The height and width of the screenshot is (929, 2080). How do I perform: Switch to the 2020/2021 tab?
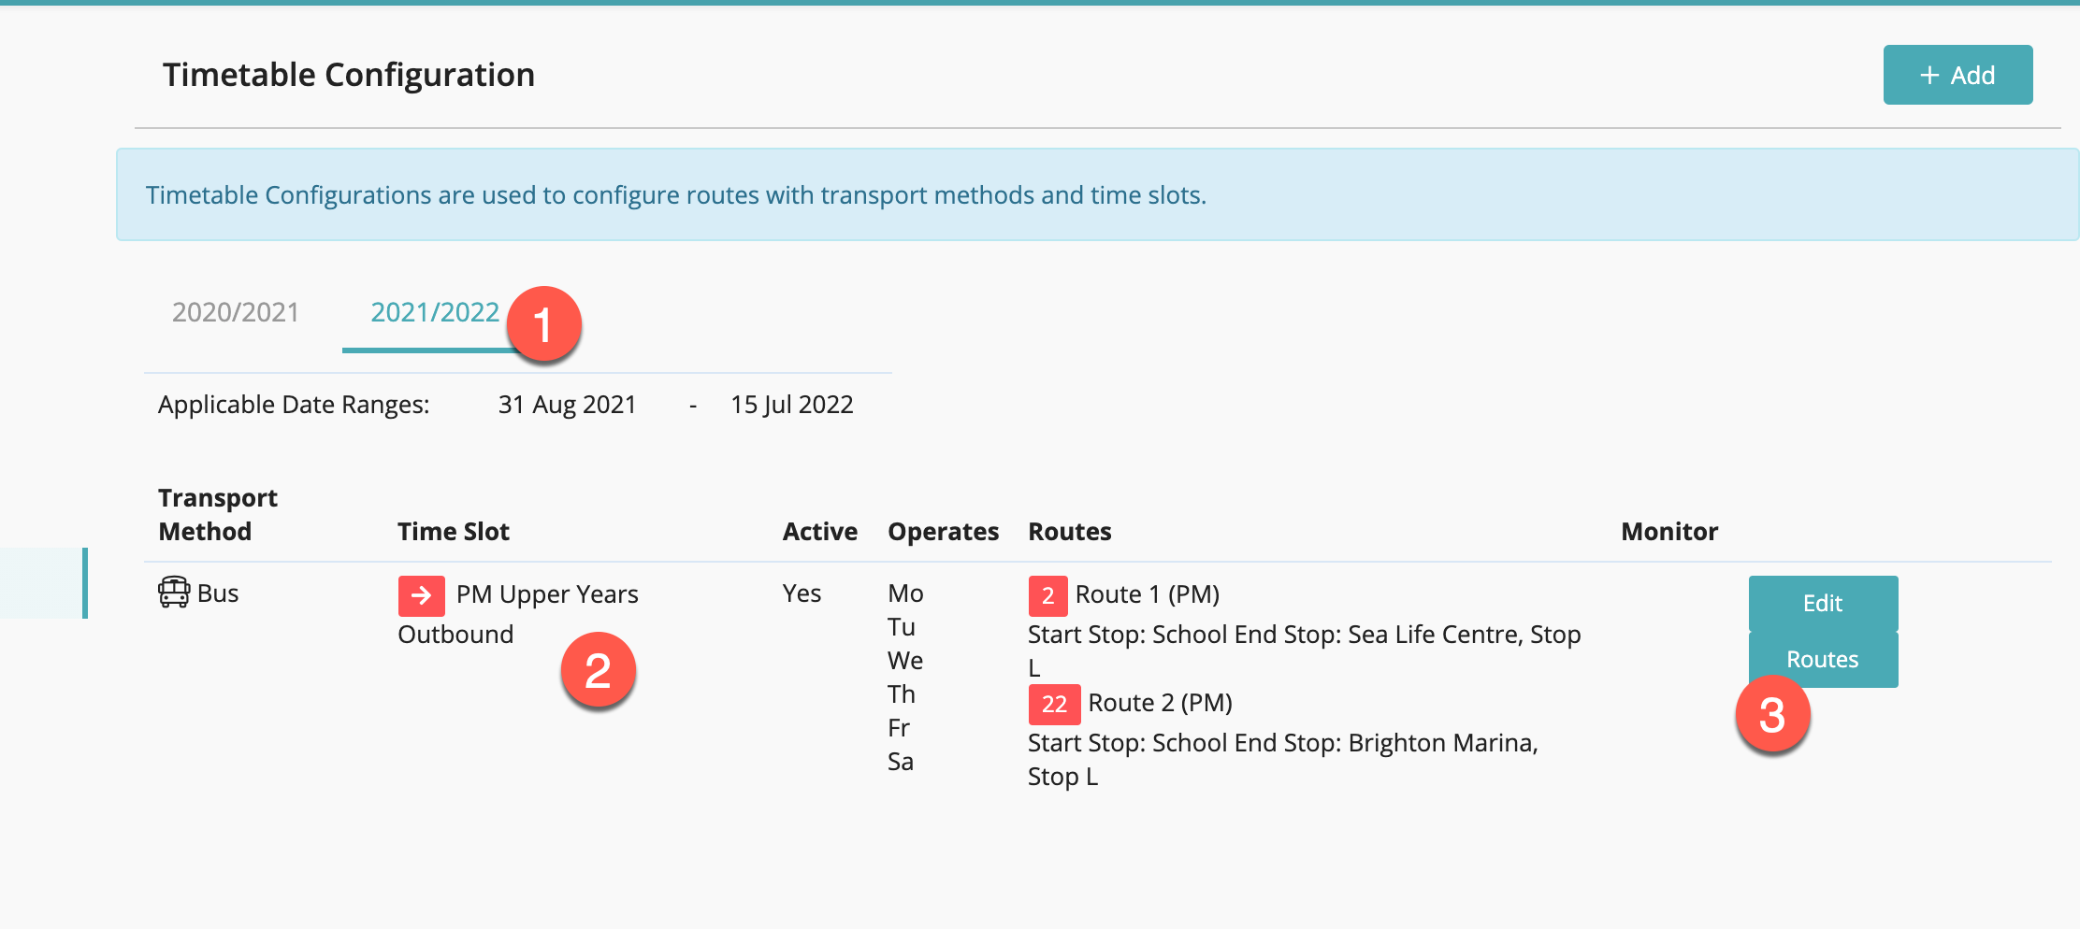pyautogui.click(x=236, y=312)
